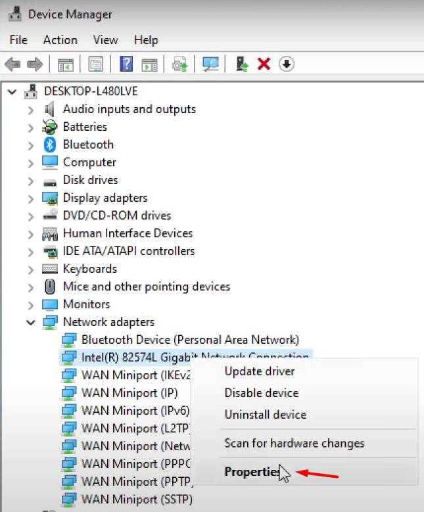Expand the Display adapters category
This screenshot has width=424, height=512.
pyautogui.click(x=31, y=198)
